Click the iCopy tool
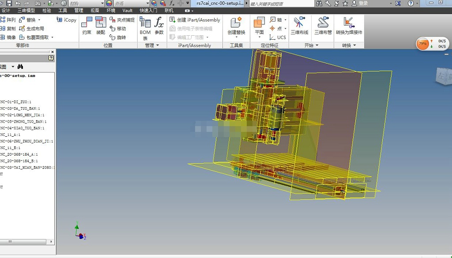 (67, 20)
